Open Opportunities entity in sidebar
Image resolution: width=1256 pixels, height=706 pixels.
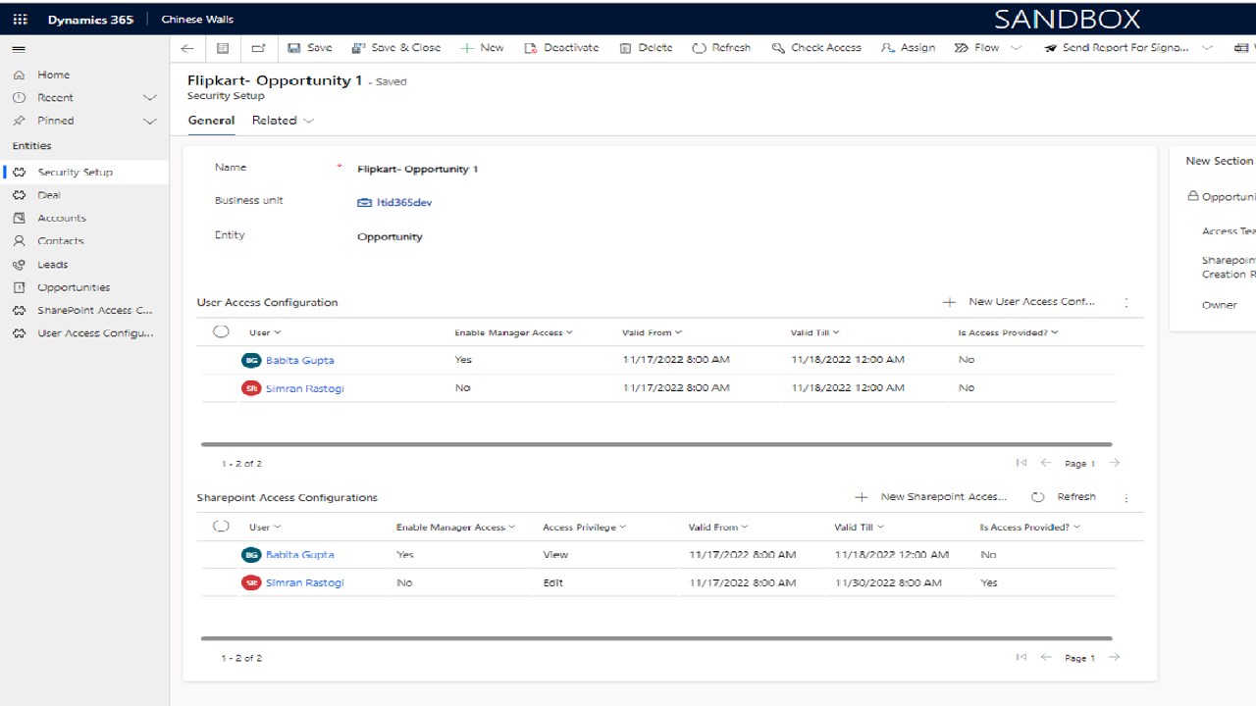74,287
